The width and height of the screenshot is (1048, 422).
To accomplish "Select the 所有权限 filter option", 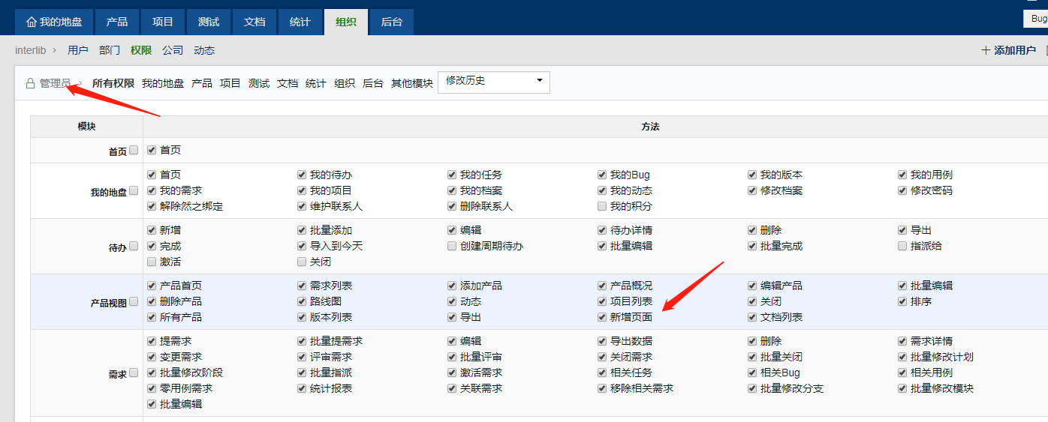I will click(x=113, y=83).
